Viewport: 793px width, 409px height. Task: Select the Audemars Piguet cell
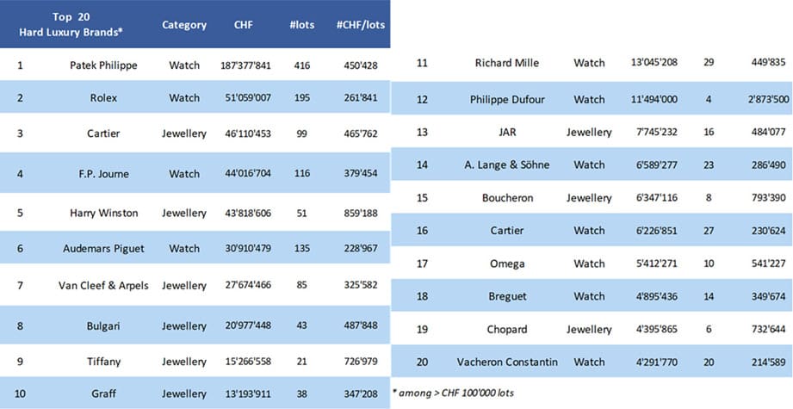[103, 249]
